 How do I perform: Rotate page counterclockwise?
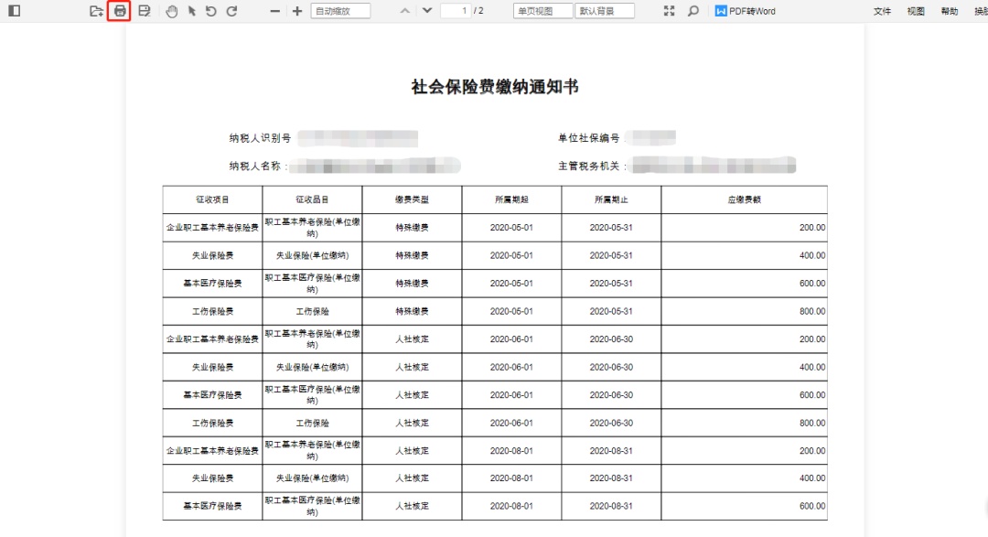(211, 11)
